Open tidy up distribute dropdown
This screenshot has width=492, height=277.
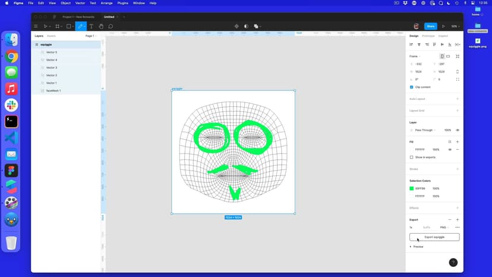[x=458, y=45]
